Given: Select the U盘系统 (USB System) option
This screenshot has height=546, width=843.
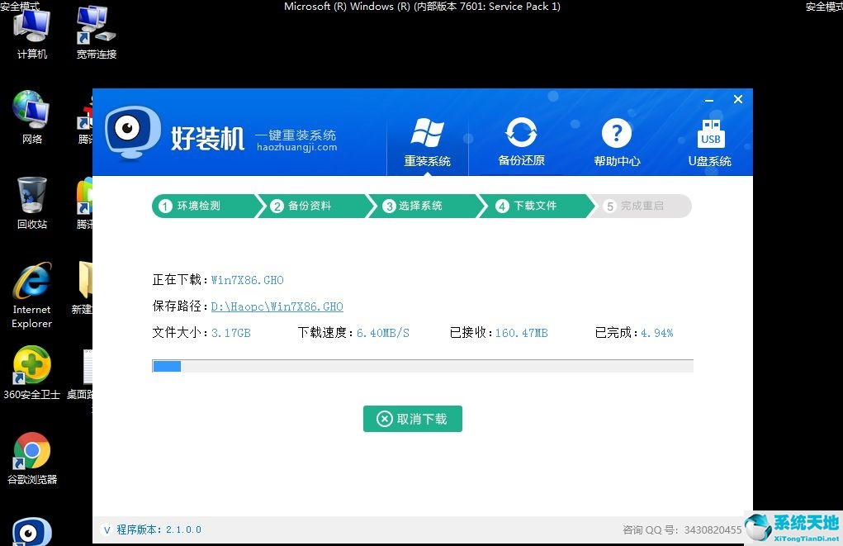Looking at the screenshot, I should coord(710,140).
